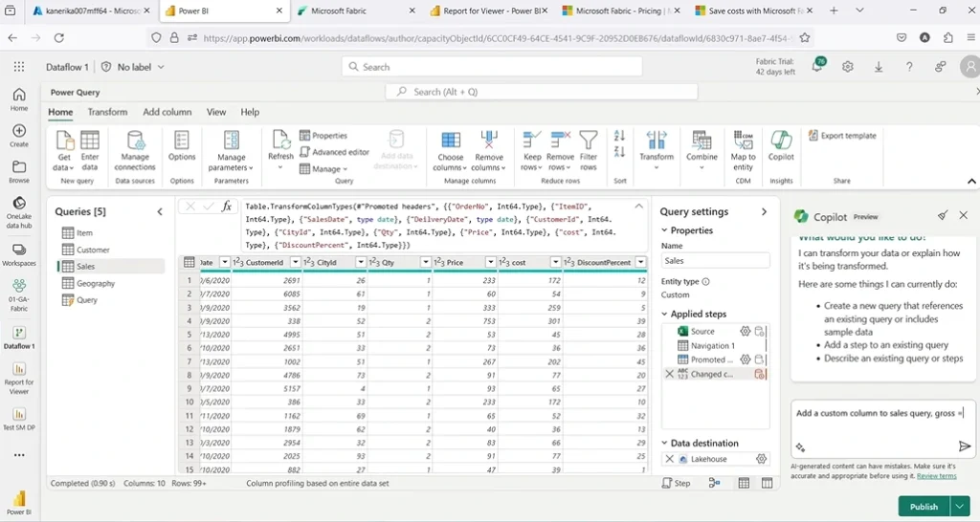The height and width of the screenshot is (522, 980).
Task: Open the Transform ribbon group
Action: point(657,150)
